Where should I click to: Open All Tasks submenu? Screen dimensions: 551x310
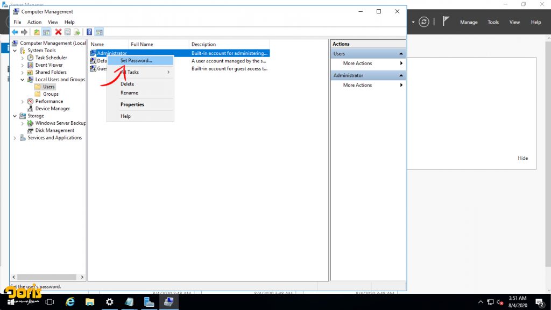pos(140,72)
